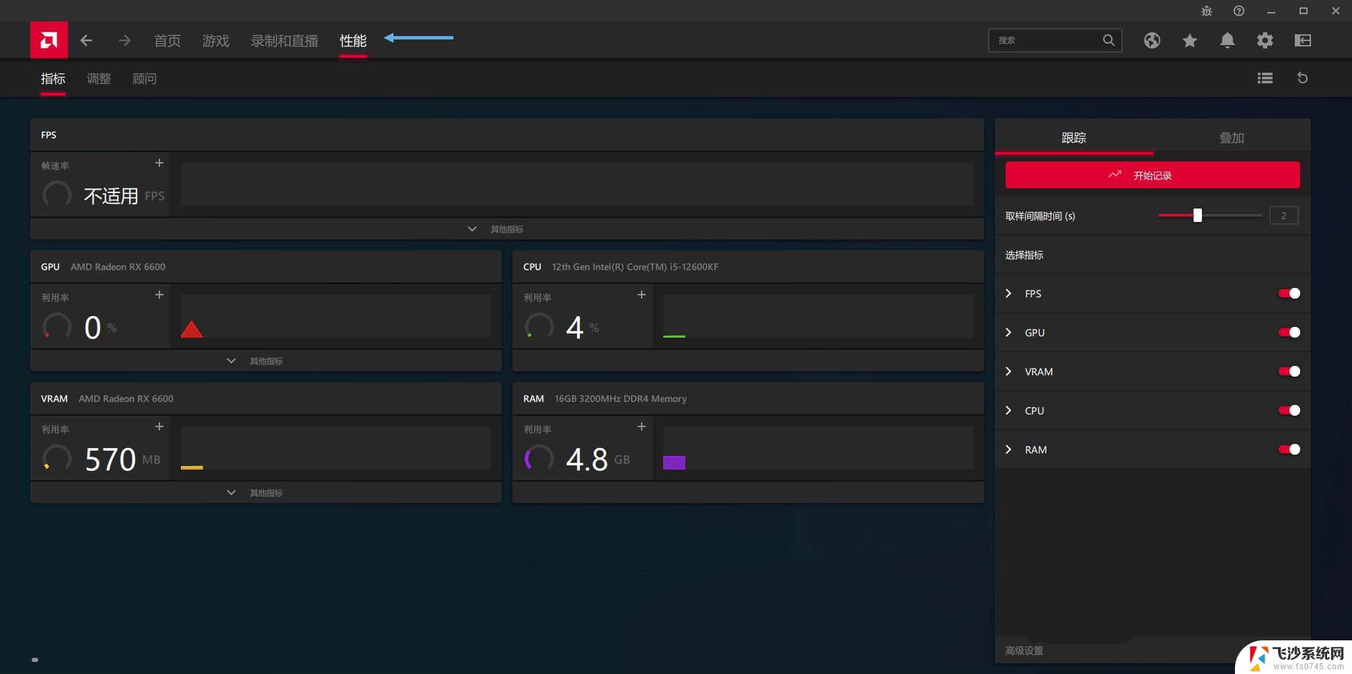Add metric with plus in VRAM card
The width and height of the screenshot is (1352, 674).
coord(159,426)
